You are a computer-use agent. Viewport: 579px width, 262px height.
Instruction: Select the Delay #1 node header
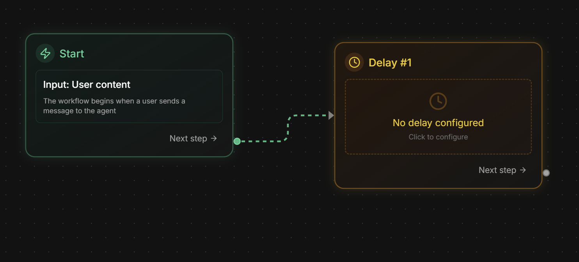(391, 62)
